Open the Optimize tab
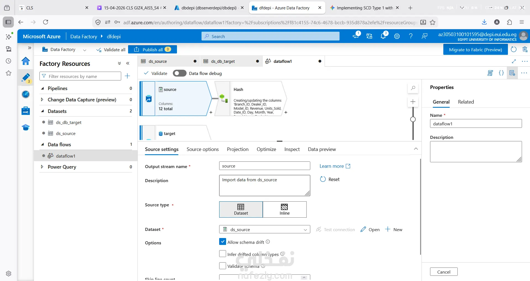Image resolution: width=530 pixels, height=281 pixels. tap(266, 149)
